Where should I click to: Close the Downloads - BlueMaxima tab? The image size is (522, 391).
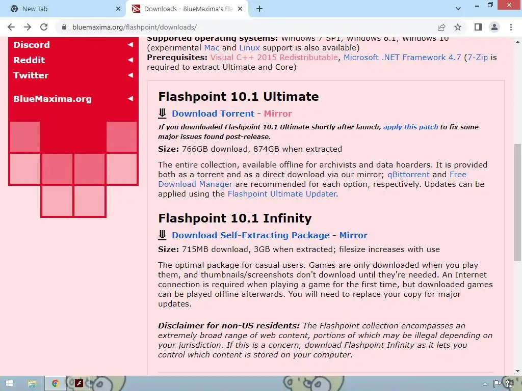[x=240, y=9]
